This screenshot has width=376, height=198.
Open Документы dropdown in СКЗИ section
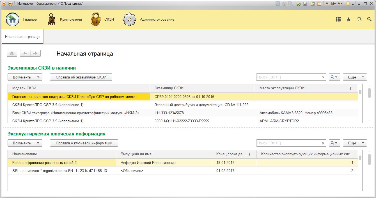(x=25, y=77)
